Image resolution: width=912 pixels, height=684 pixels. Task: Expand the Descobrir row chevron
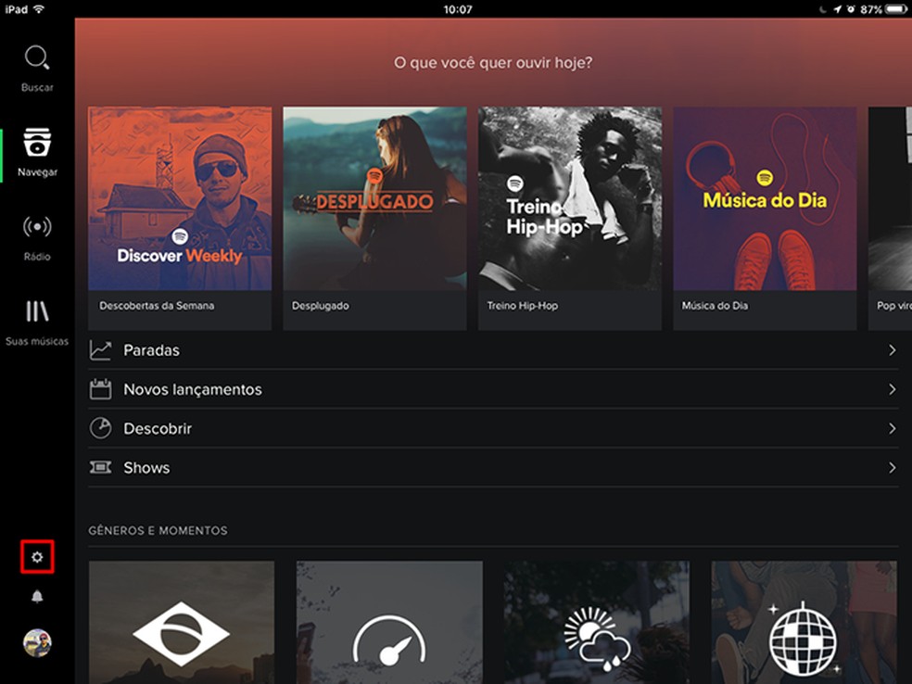click(x=892, y=428)
